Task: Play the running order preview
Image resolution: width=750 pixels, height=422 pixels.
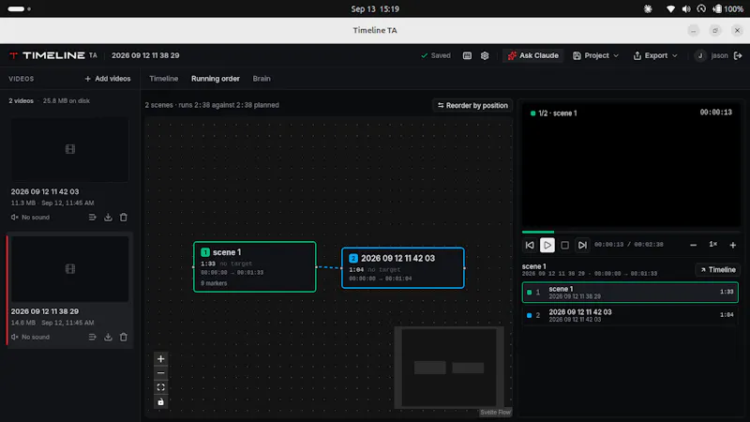Action: coord(547,245)
